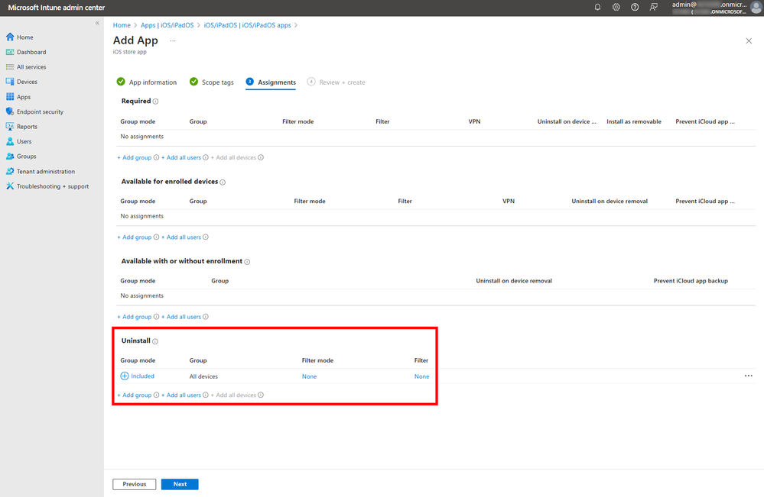Show info for without-enrollment Add all users
The width and height of the screenshot is (764, 497).
(x=206, y=317)
